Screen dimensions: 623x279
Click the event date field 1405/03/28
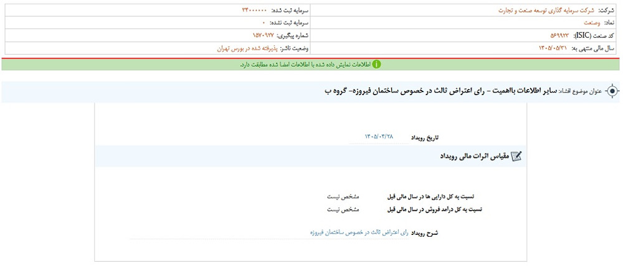379,136
